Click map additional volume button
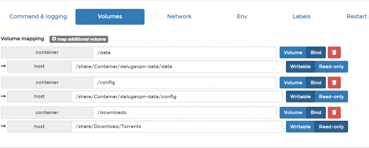 79,39
